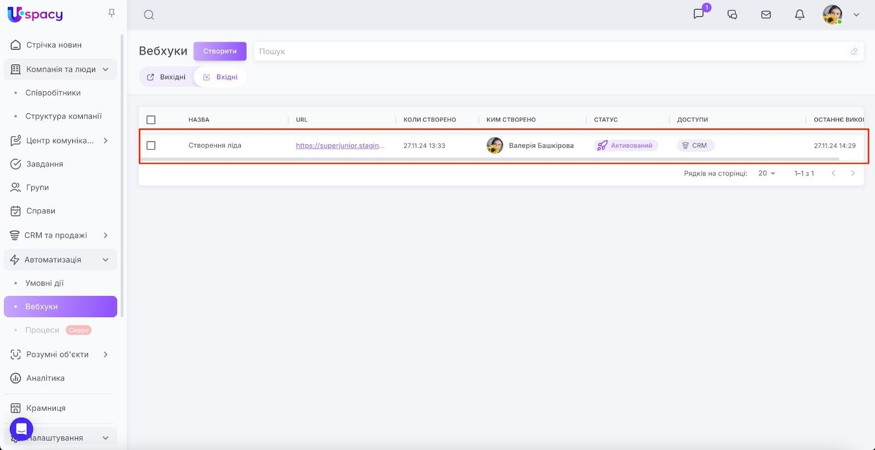Open the chat messages icon with badge
This screenshot has width=875, height=450.
(699, 14)
